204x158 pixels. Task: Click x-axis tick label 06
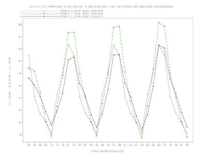tap(40, 145)
